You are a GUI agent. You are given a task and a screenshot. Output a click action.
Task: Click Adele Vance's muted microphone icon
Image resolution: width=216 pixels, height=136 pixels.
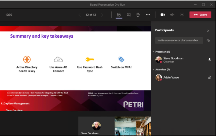(x=210, y=77)
